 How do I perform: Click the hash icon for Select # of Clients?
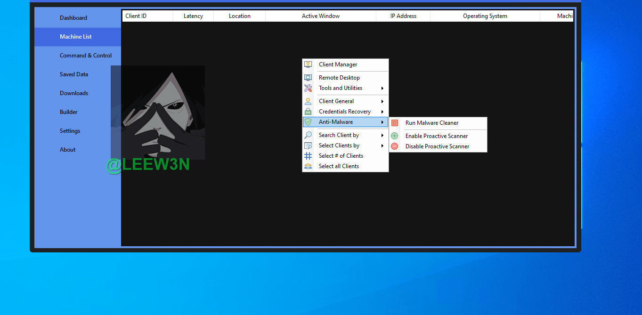308,156
